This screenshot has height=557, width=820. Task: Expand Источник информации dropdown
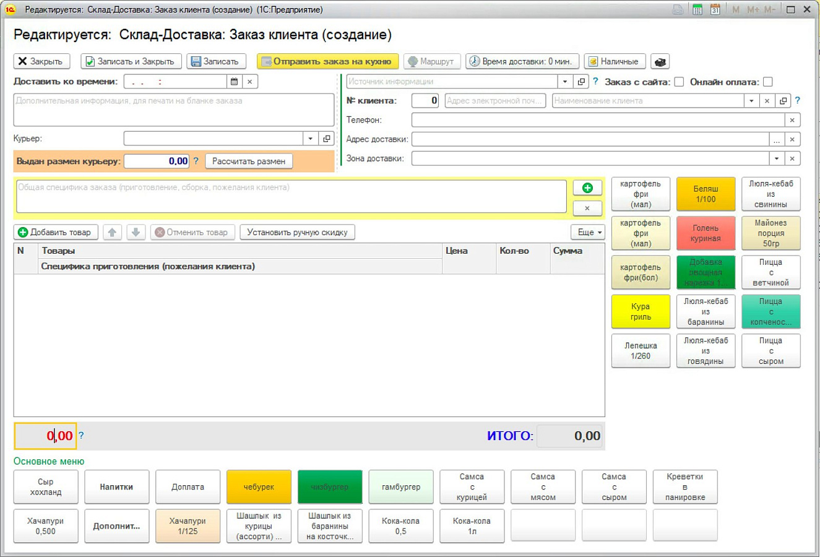click(x=565, y=82)
